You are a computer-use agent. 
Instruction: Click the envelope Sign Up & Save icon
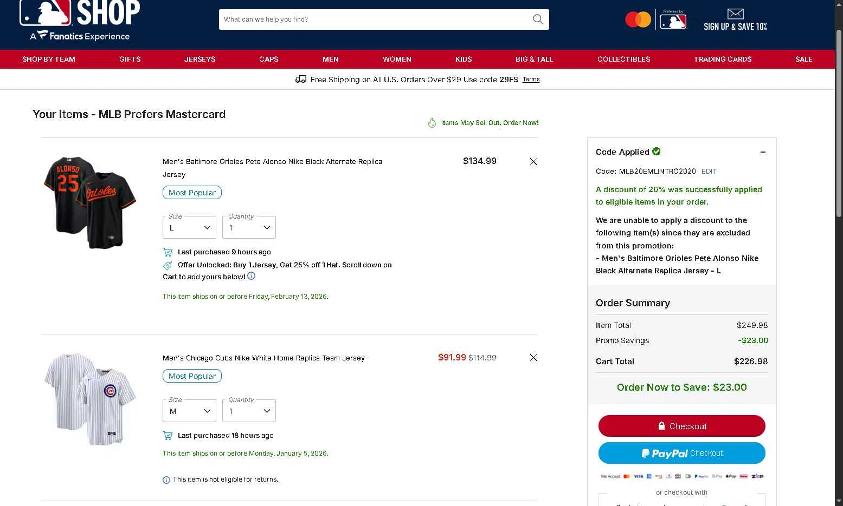736,14
